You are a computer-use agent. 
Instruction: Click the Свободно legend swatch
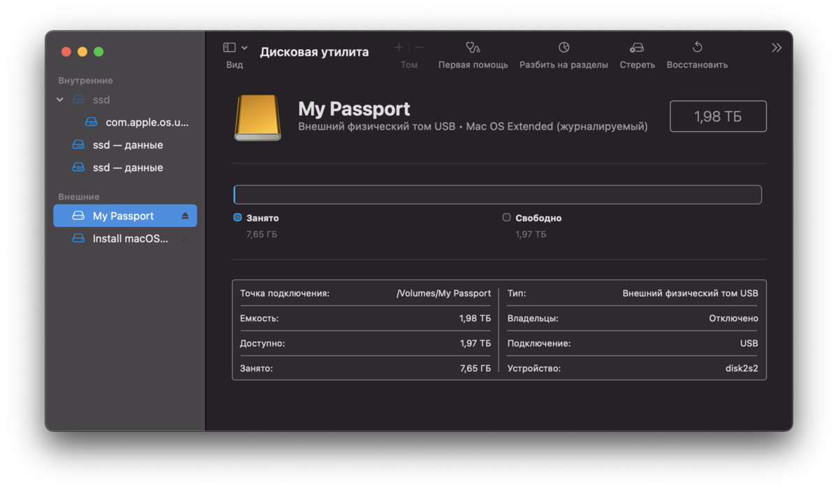coord(507,218)
